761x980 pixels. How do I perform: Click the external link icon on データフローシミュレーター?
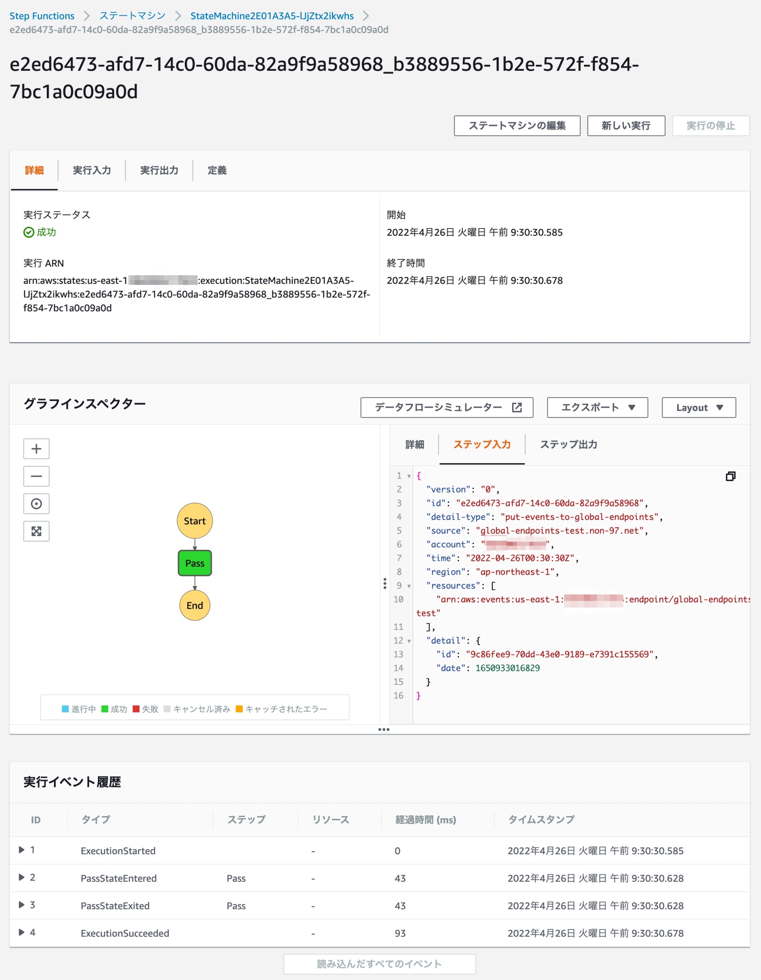click(517, 407)
